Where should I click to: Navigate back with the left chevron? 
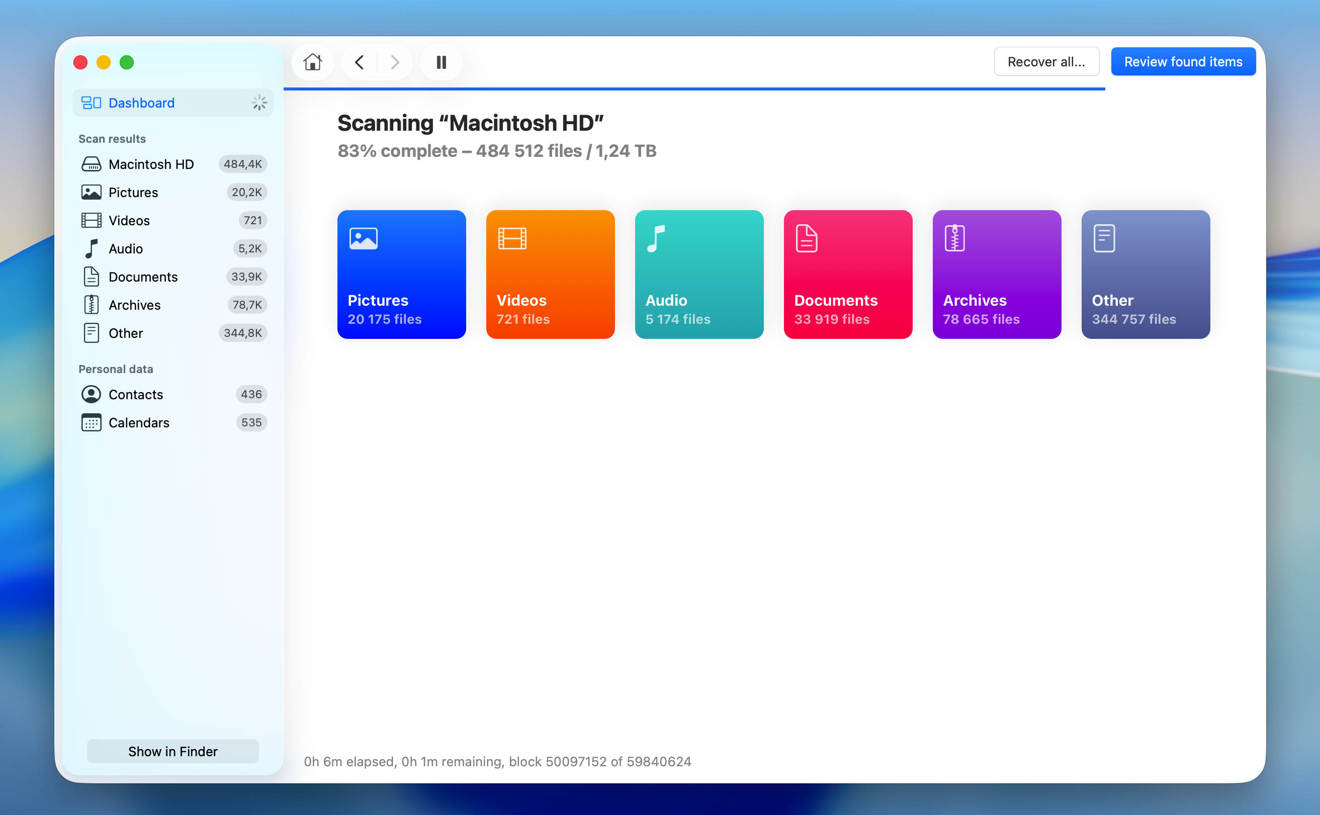[360, 62]
